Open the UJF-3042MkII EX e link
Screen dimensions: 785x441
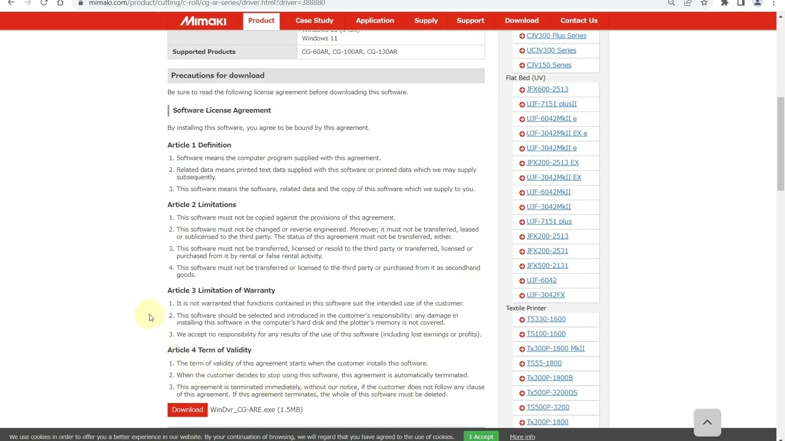pyautogui.click(x=557, y=133)
